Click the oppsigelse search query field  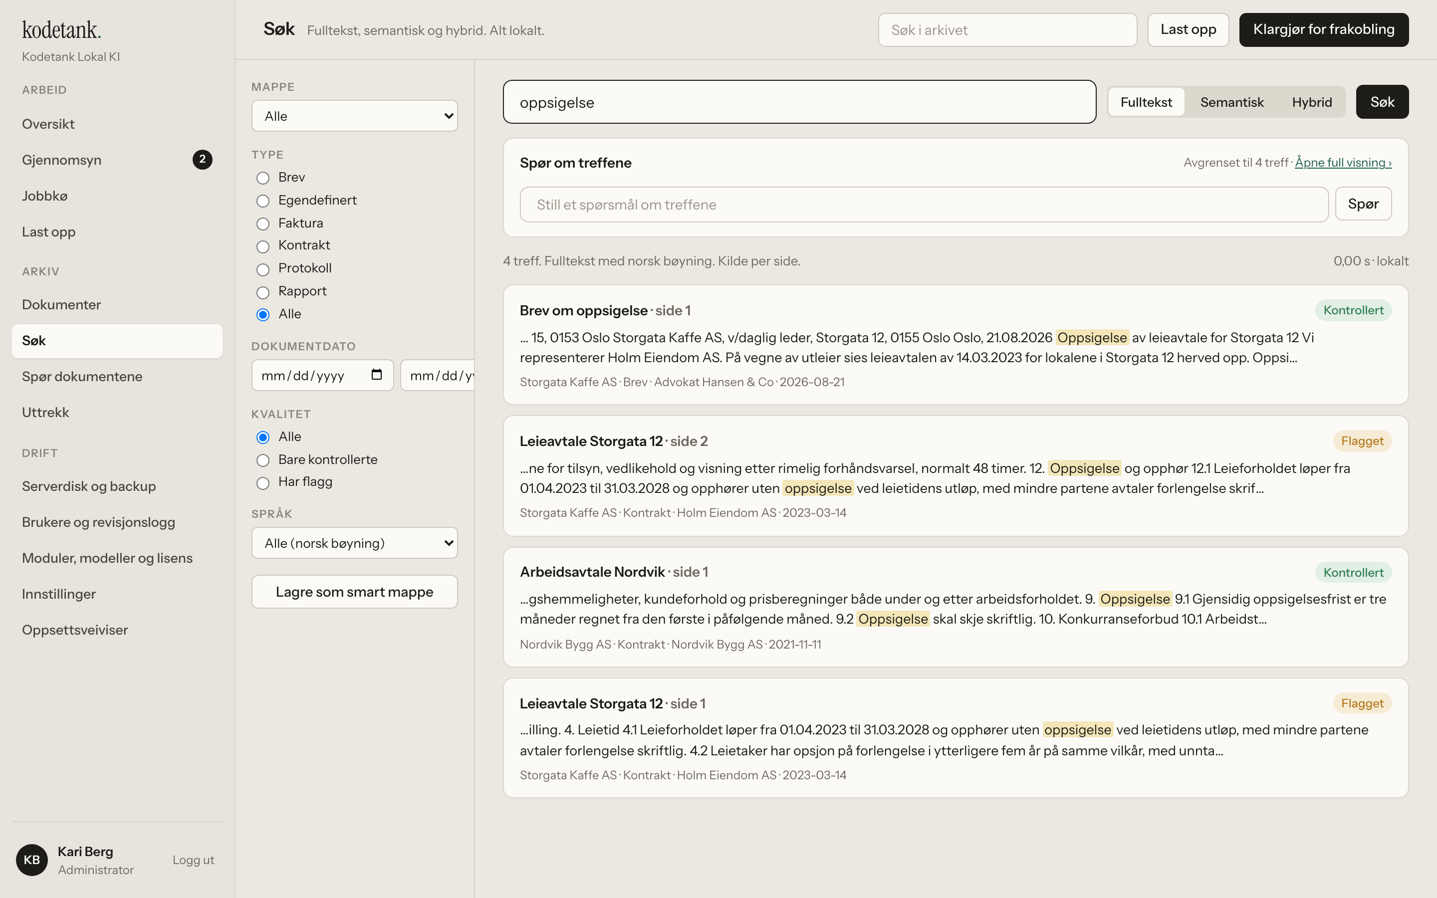(x=799, y=102)
